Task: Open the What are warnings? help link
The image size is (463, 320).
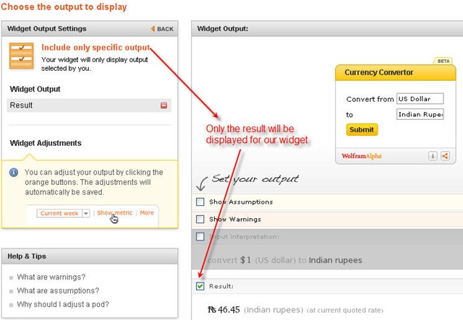Action: click(51, 277)
